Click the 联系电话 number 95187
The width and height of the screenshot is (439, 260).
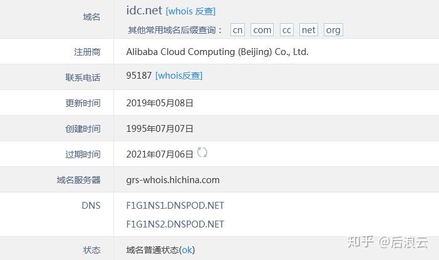coord(139,76)
